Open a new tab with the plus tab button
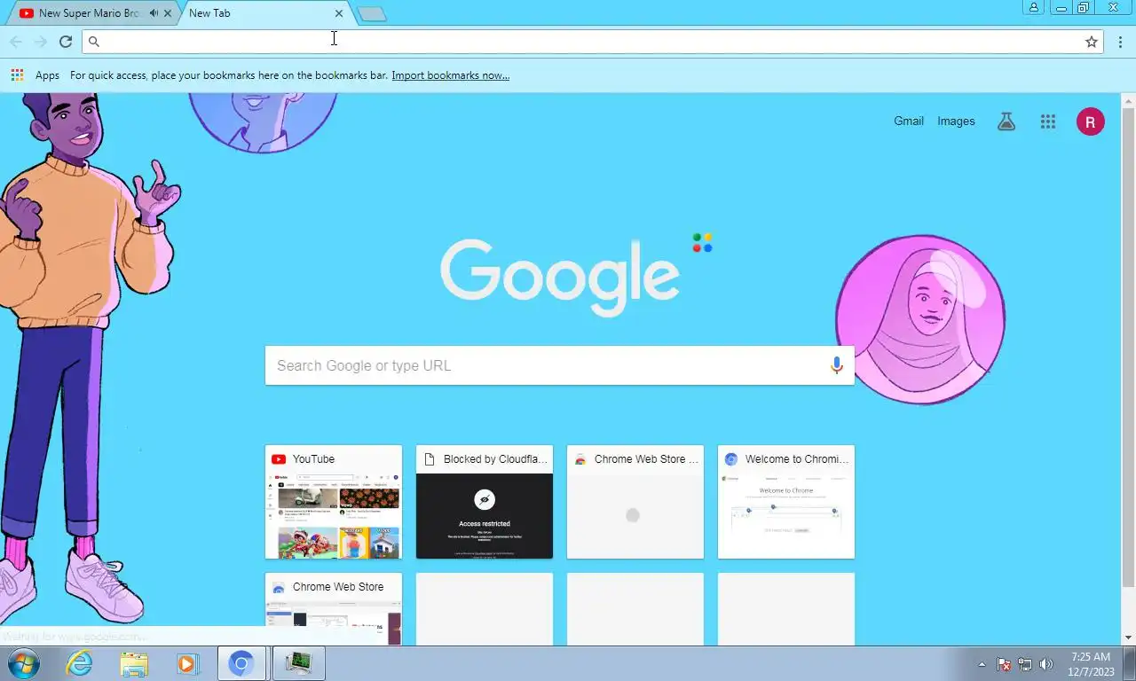The image size is (1136, 681). click(372, 13)
